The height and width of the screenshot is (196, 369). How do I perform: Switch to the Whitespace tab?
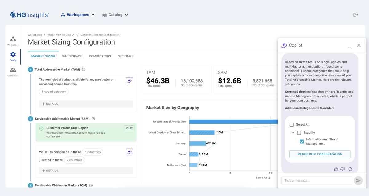click(x=72, y=56)
